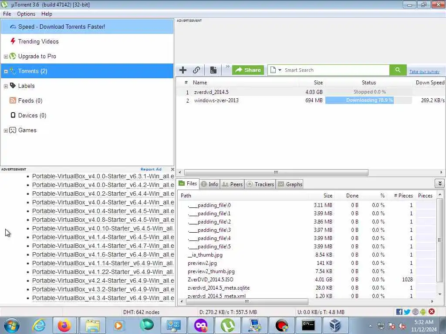Click the Facebook icon in status bar
The width and height of the screenshot is (446, 334).
coord(399,312)
